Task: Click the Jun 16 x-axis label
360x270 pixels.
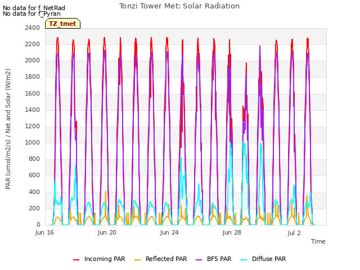Action: click(44, 232)
